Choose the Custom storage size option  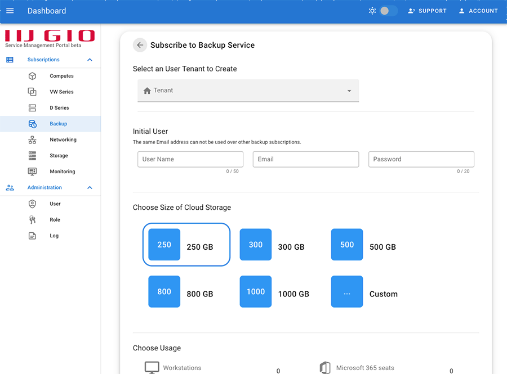(347, 292)
